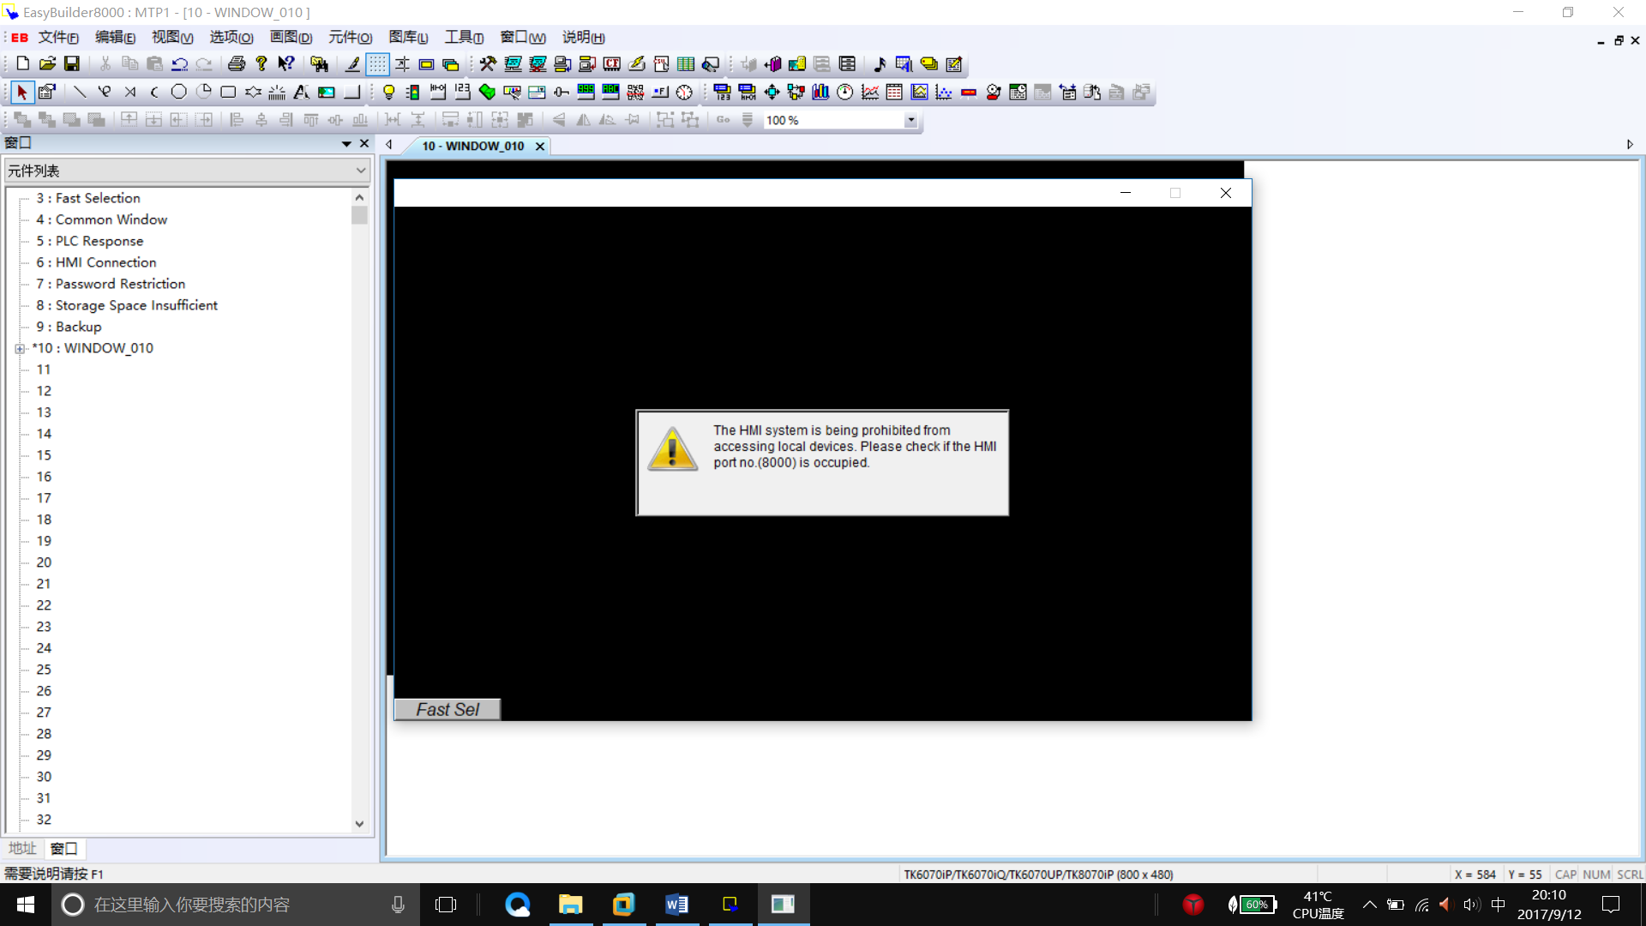Select the Text object tool
The height and width of the screenshot is (926, 1646).
pyautogui.click(x=301, y=93)
